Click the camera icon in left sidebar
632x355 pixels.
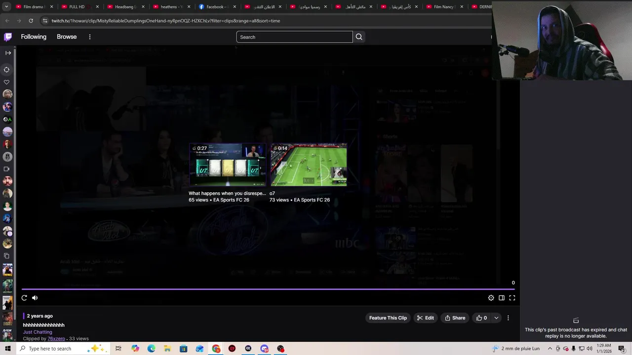[x=7, y=169]
